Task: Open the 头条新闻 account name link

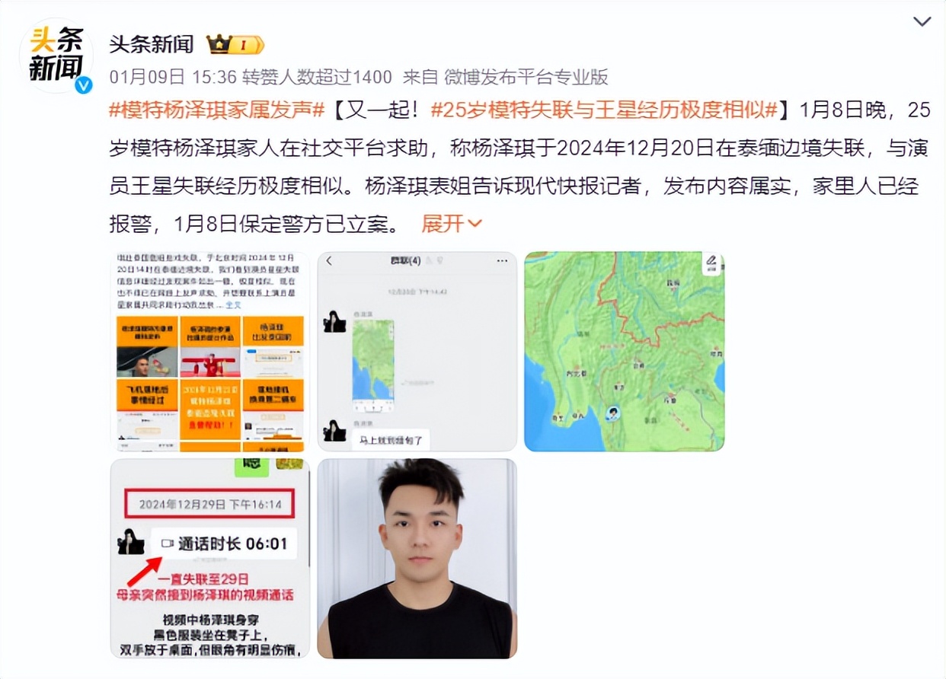Action: (152, 44)
